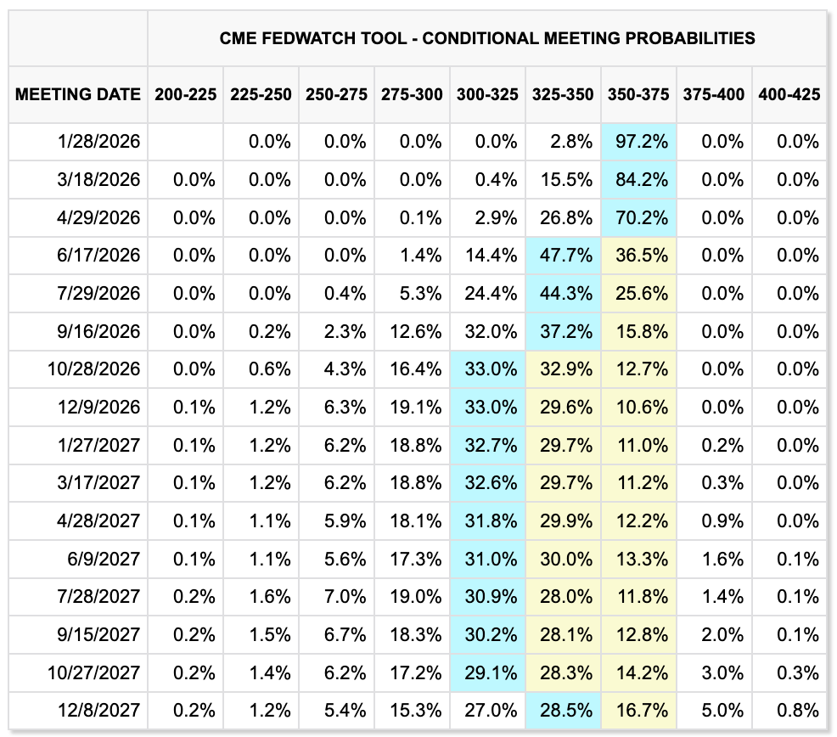Select the MEETING DATE header cell
837x737 pixels.
click(78, 94)
